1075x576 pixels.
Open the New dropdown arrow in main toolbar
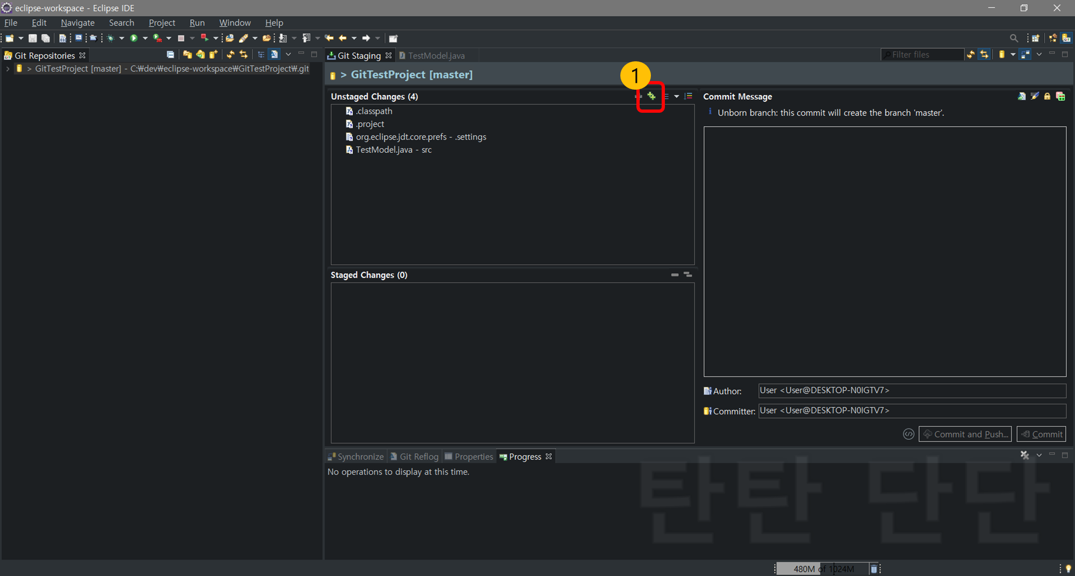point(21,38)
